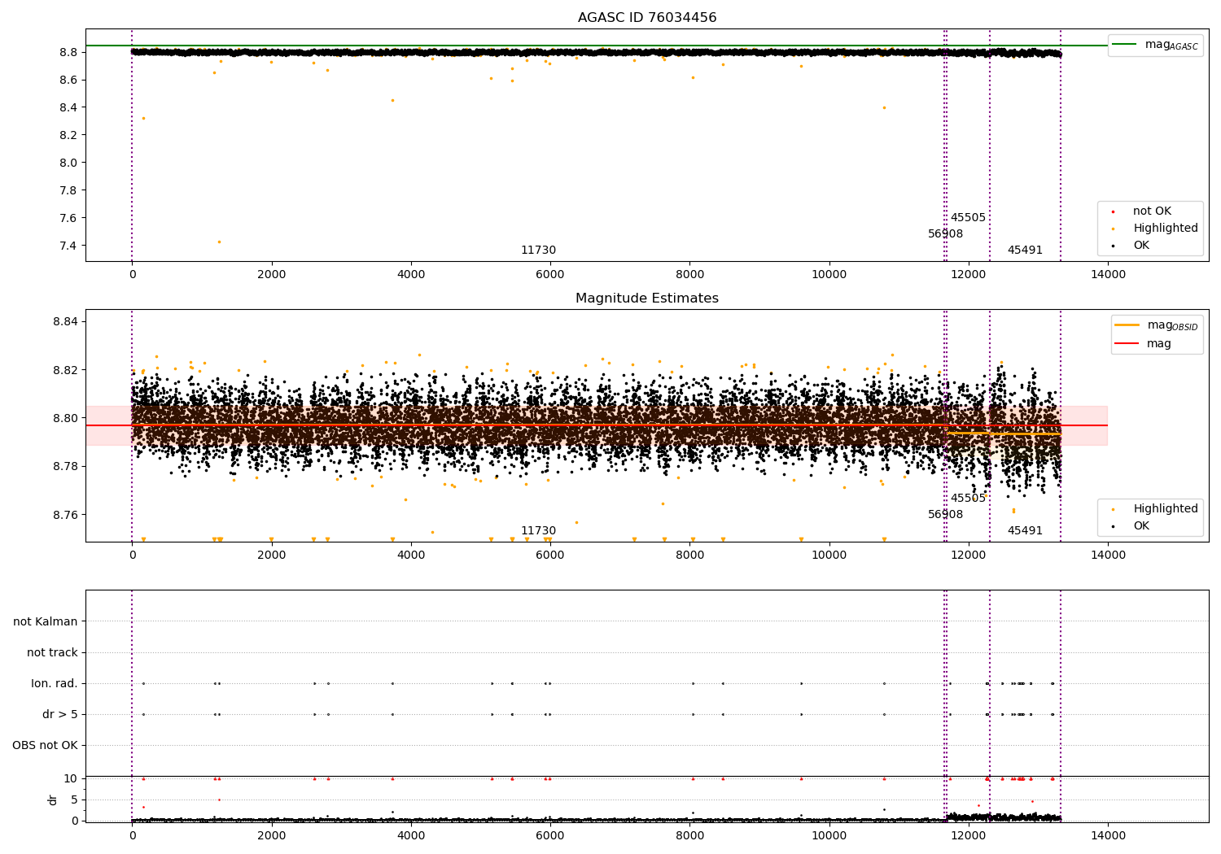Screen dimensions: 1221x854
Task: Click the '7.6' y-axis tick label
Action: click(68, 218)
